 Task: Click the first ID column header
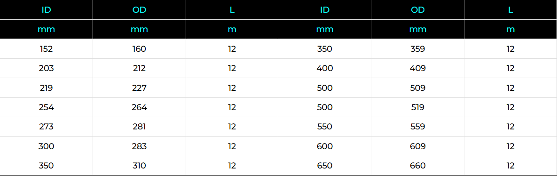46,9
